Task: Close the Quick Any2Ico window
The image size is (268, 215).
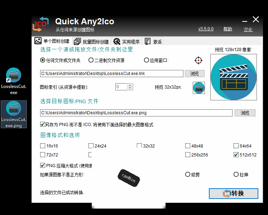Action: (256, 19)
